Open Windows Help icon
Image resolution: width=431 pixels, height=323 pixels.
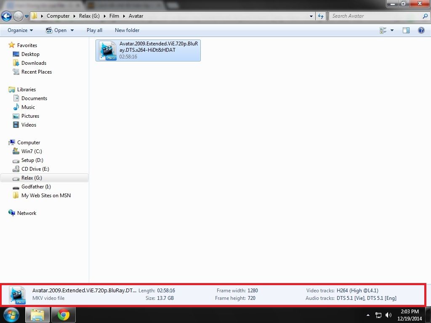421,30
